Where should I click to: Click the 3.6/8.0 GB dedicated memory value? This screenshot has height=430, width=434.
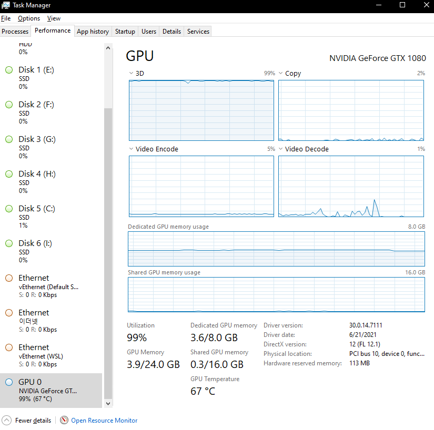(214, 337)
